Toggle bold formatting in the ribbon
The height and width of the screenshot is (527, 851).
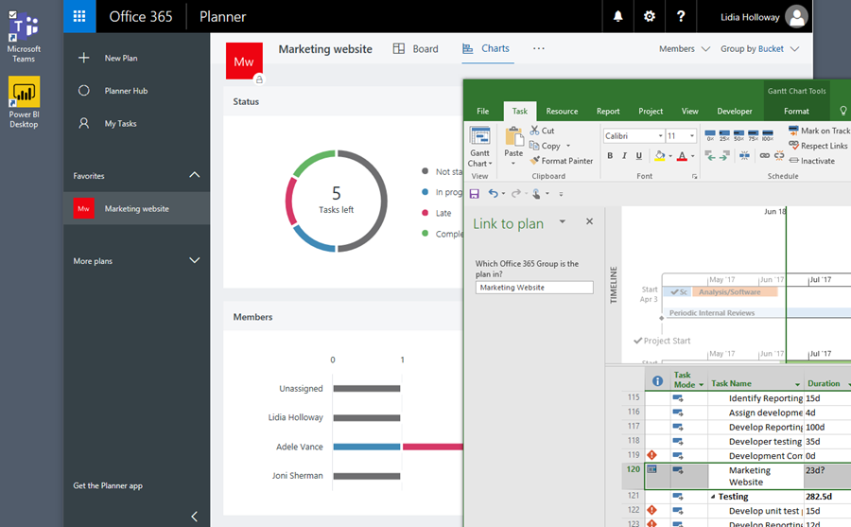click(610, 156)
